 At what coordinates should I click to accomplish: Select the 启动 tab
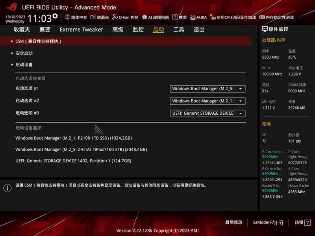[159, 30]
